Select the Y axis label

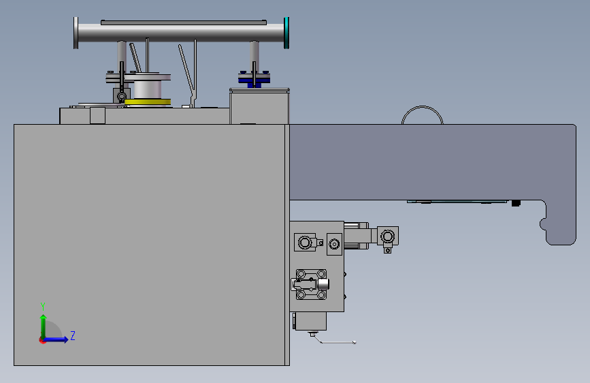tap(43, 306)
